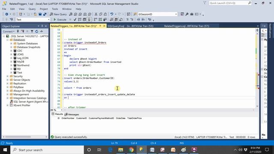The width and height of the screenshot is (274, 154).
Task: Click the Cut scissors icon
Action: click(x=96, y=14)
